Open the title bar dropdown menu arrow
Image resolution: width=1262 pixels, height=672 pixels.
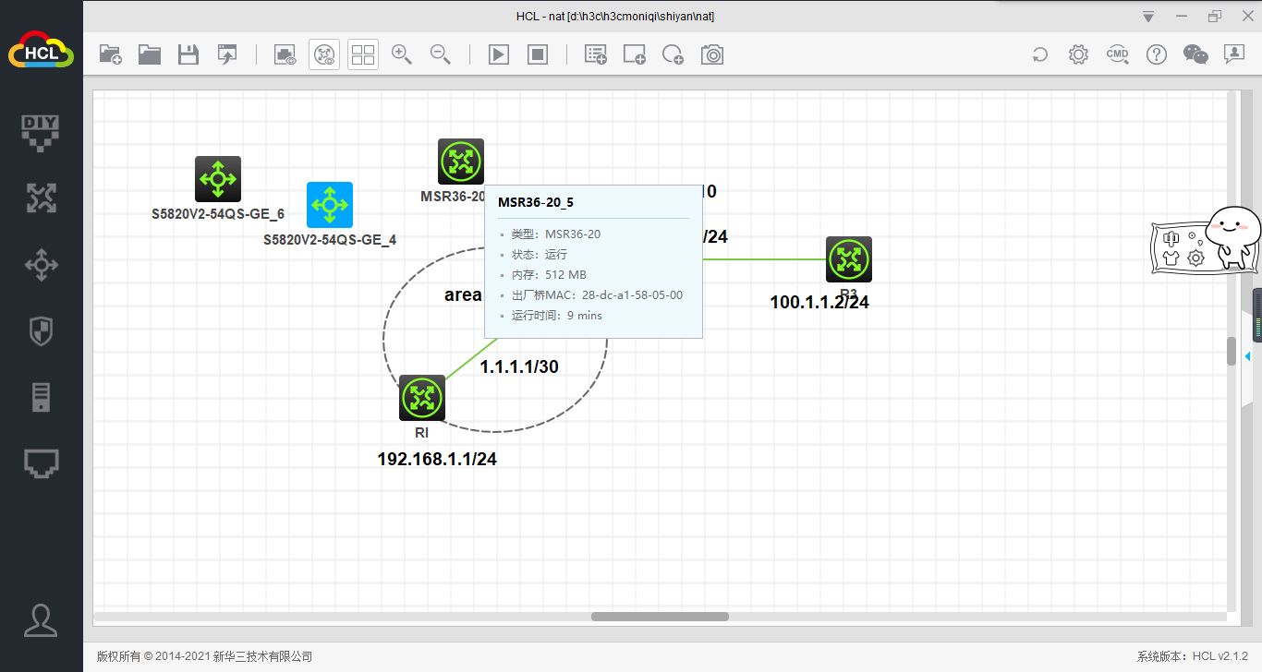1148,17
